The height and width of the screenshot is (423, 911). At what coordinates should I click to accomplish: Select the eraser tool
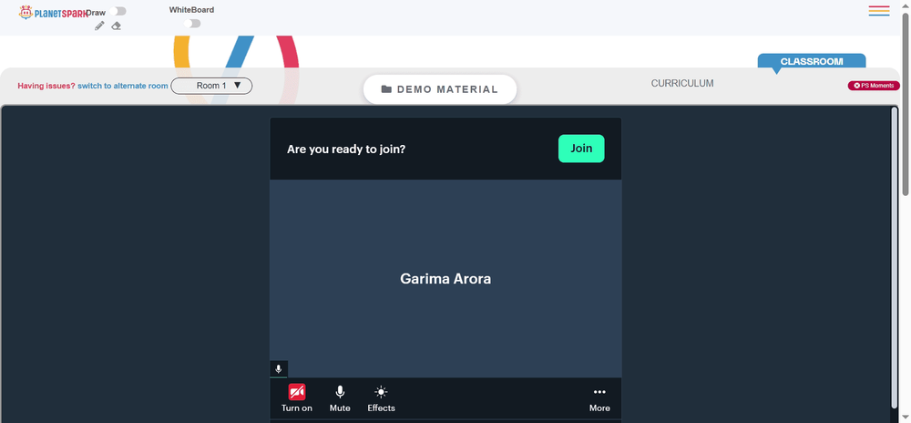pyautogui.click(x=117, y=26)
